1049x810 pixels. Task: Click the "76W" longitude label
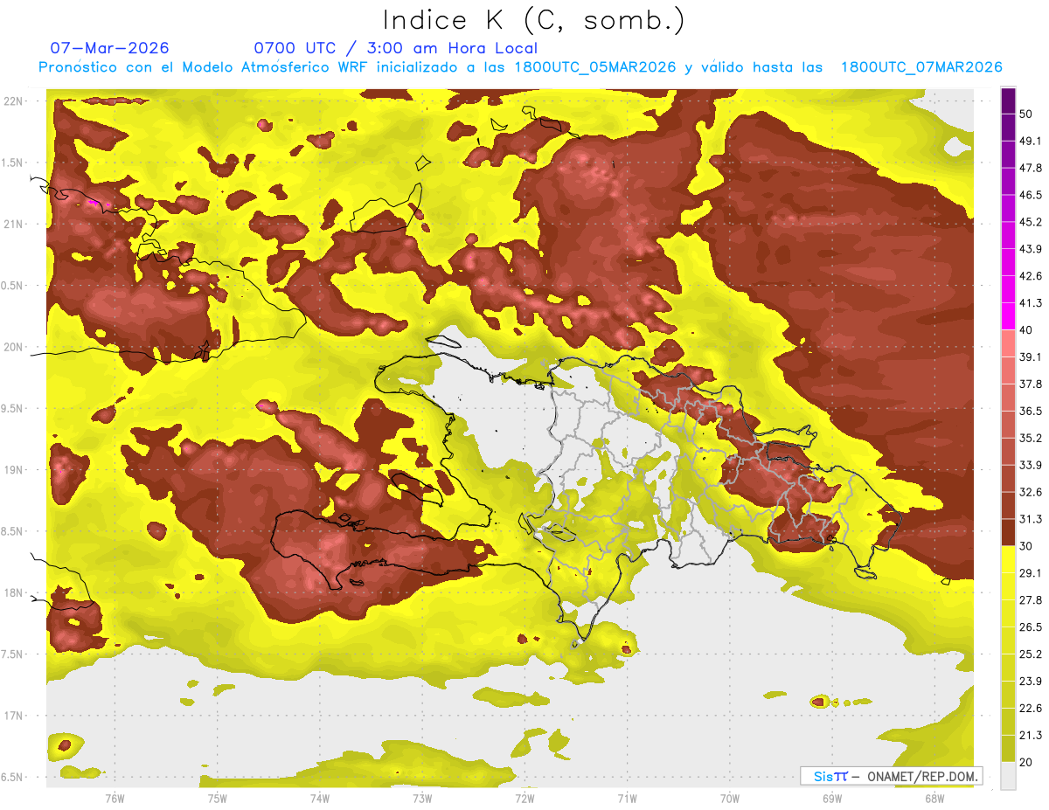click(x=115, y=797)
